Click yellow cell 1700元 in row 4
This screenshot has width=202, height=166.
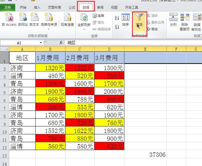pos(109,83)
